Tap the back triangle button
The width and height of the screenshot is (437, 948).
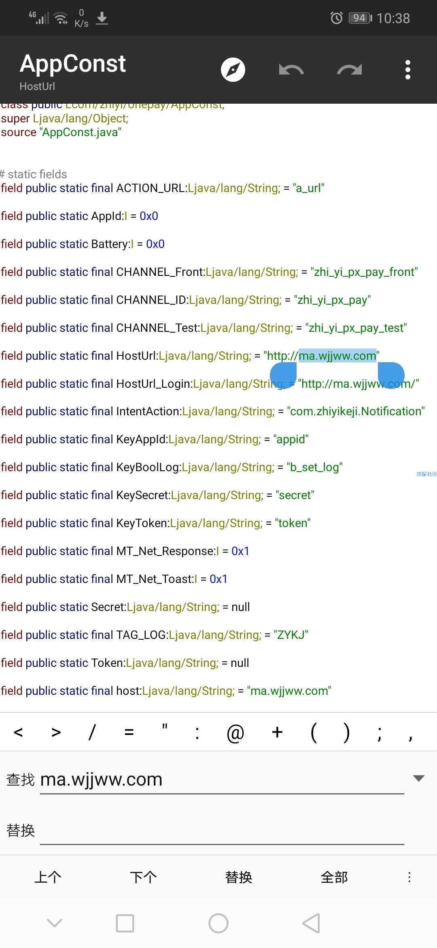(x=311, y=923)
